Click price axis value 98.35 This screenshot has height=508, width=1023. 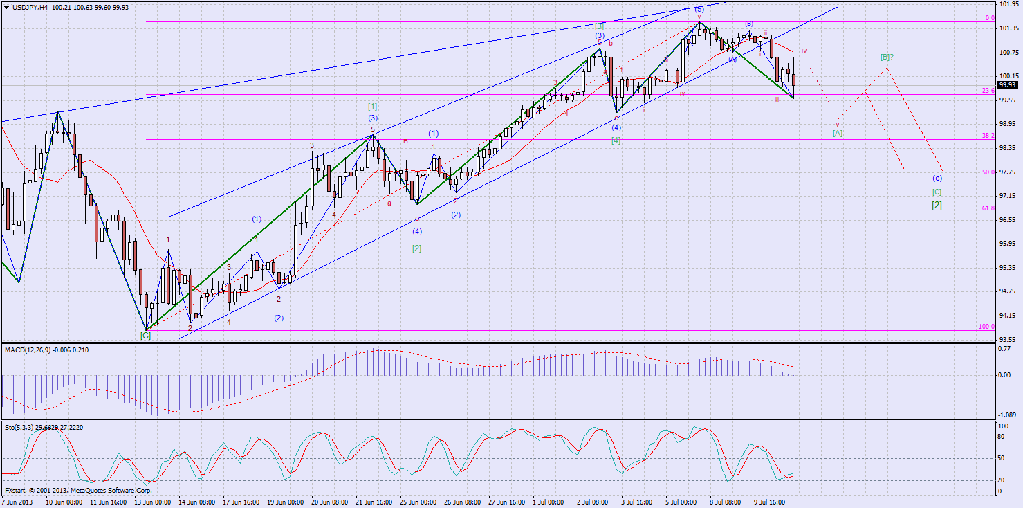1008,148
